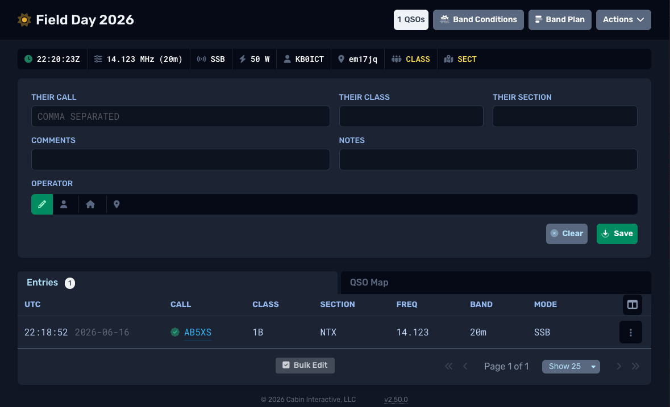Click the v2.50.0 version link
Screen dimensions: 670x407
(396, 400)
